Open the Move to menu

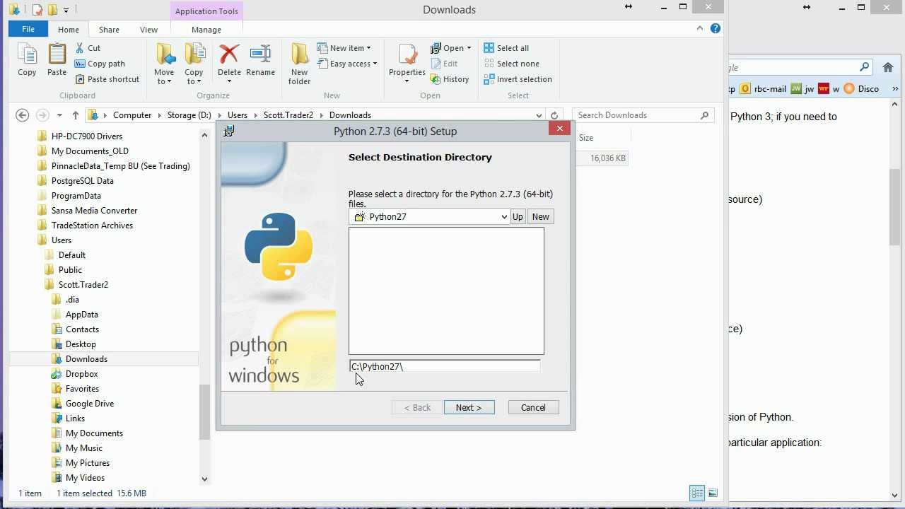pos(164,64)
